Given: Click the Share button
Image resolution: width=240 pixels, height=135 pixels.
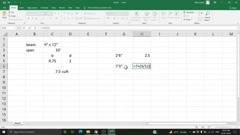Looking at the screenshot, I should tap(233, 8).
